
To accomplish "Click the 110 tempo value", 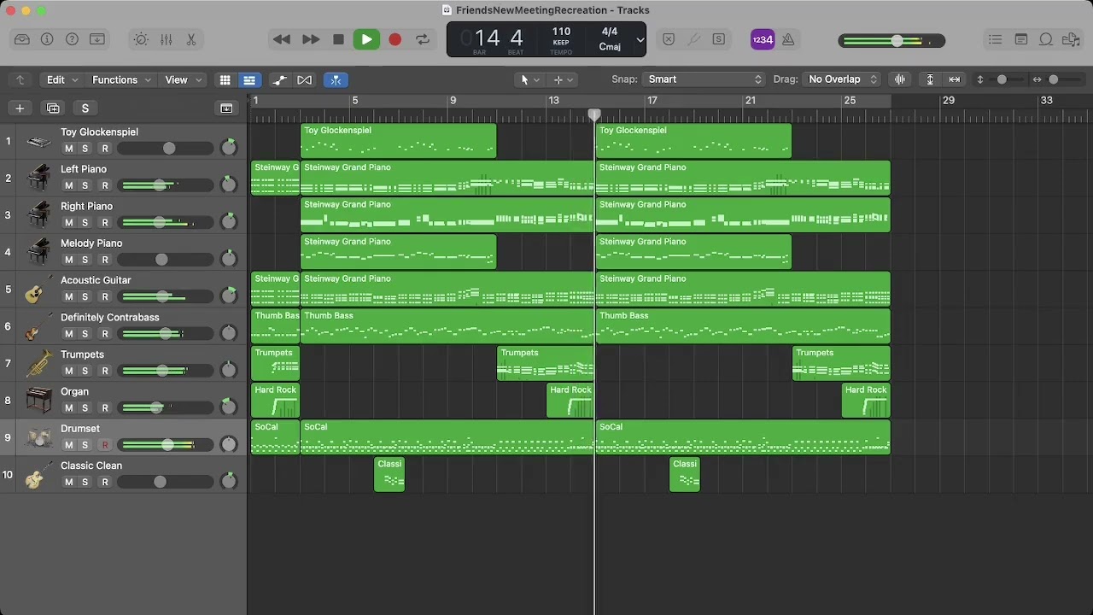I will tap(561, 32).
